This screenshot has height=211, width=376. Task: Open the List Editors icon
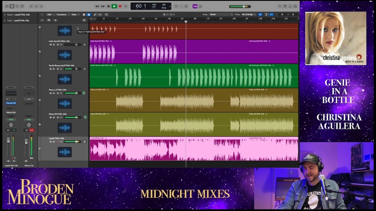coord(280,6)
